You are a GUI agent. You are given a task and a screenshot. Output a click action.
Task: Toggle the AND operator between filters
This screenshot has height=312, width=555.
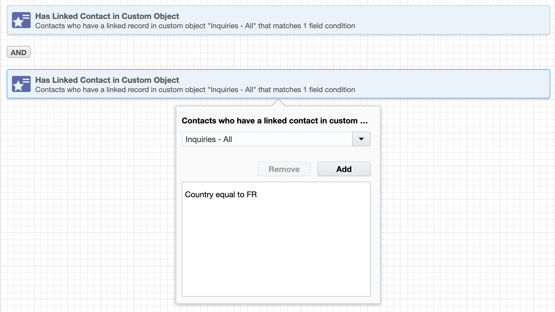(19, 52)
